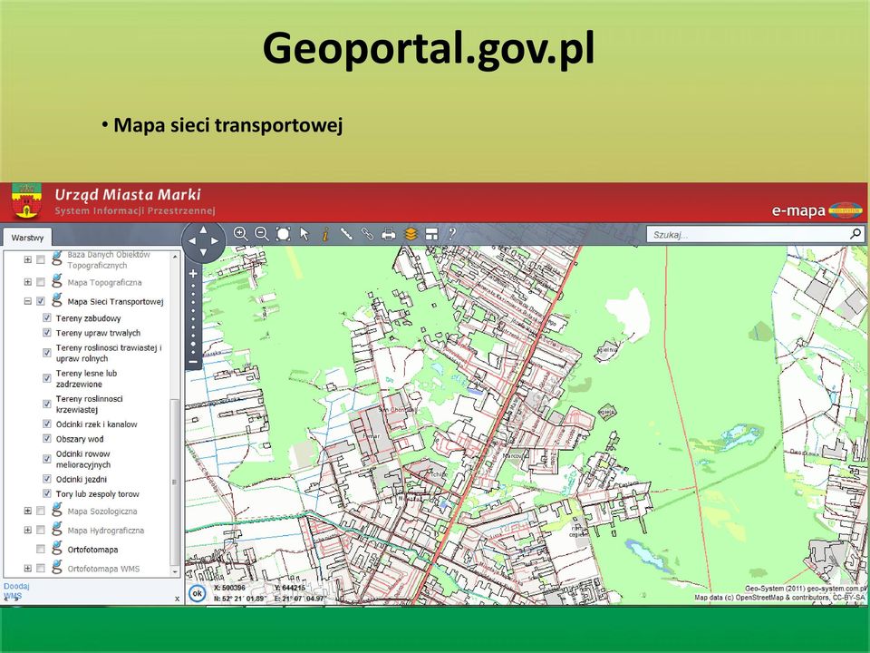Toggle the orange layers stack icon
870x653 pixels.
(x=411, y=234)
